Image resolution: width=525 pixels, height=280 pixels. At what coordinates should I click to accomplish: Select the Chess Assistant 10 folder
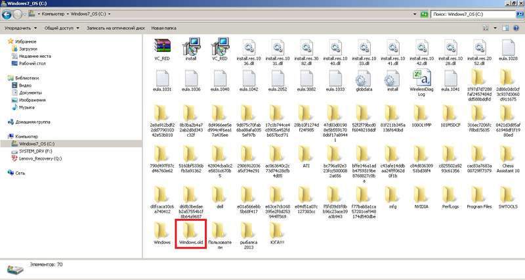[x=508, y=159]
